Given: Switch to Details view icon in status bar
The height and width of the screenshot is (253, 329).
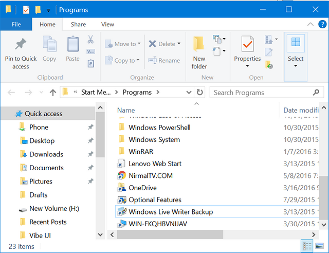Looking at the screenshot, I should (x=307, y=246).
